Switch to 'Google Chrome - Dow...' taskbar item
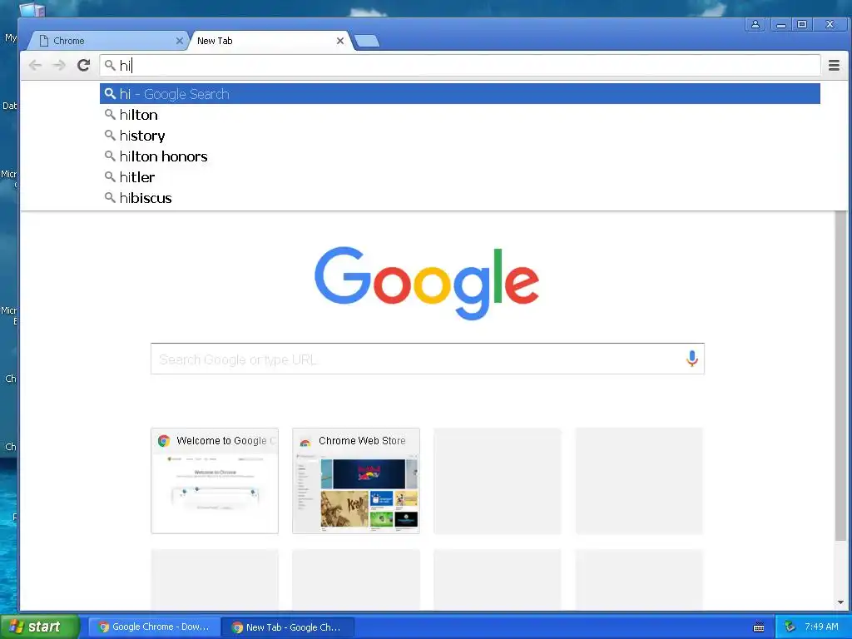This screenshot has height=639, width=852. 154,627
